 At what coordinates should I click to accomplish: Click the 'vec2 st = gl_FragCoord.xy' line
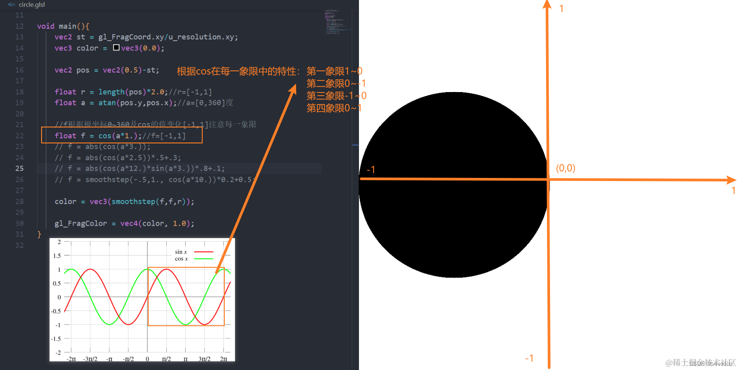[146, 37]
